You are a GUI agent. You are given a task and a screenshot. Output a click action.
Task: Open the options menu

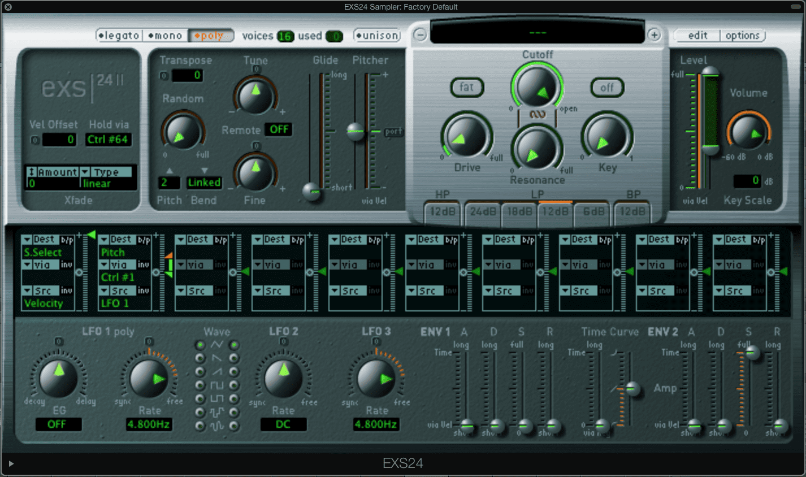click(742, 35)
